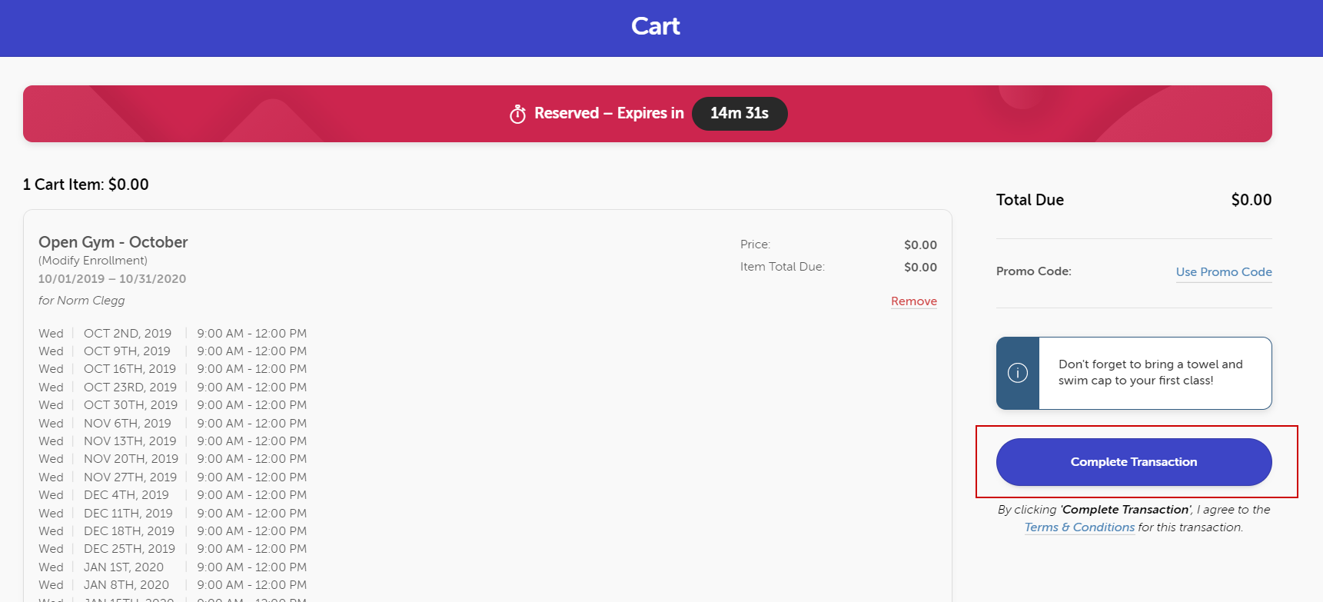Viewport: 1323px width, 602px height.
Task: Click the OCT 9TH, 2019 session row
Action: [173, 351]
